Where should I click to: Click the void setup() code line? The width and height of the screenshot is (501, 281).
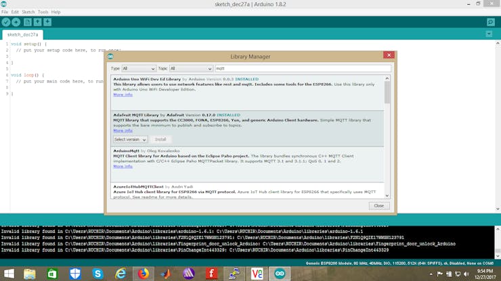28,44
